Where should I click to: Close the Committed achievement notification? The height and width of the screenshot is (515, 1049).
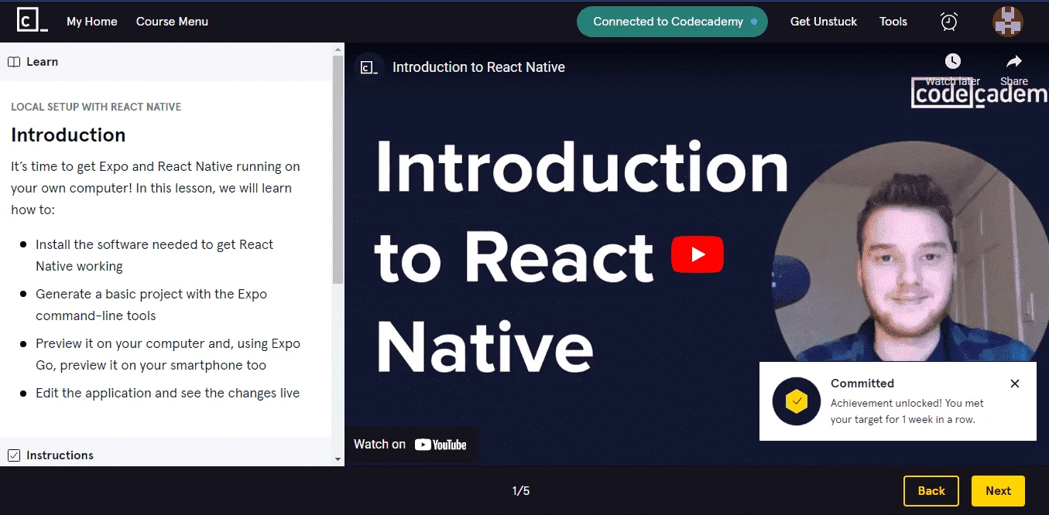[x=1015, y=384]
